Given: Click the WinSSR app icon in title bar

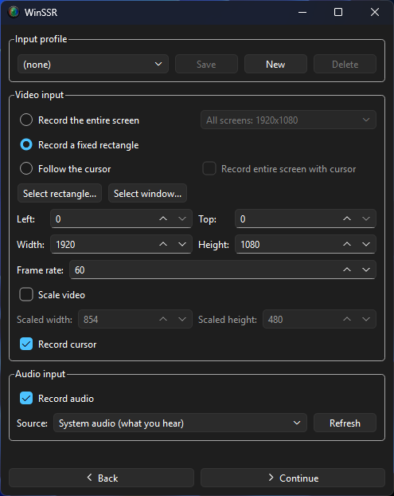Looking at the screenshot, I should click(x=14, y=12).
